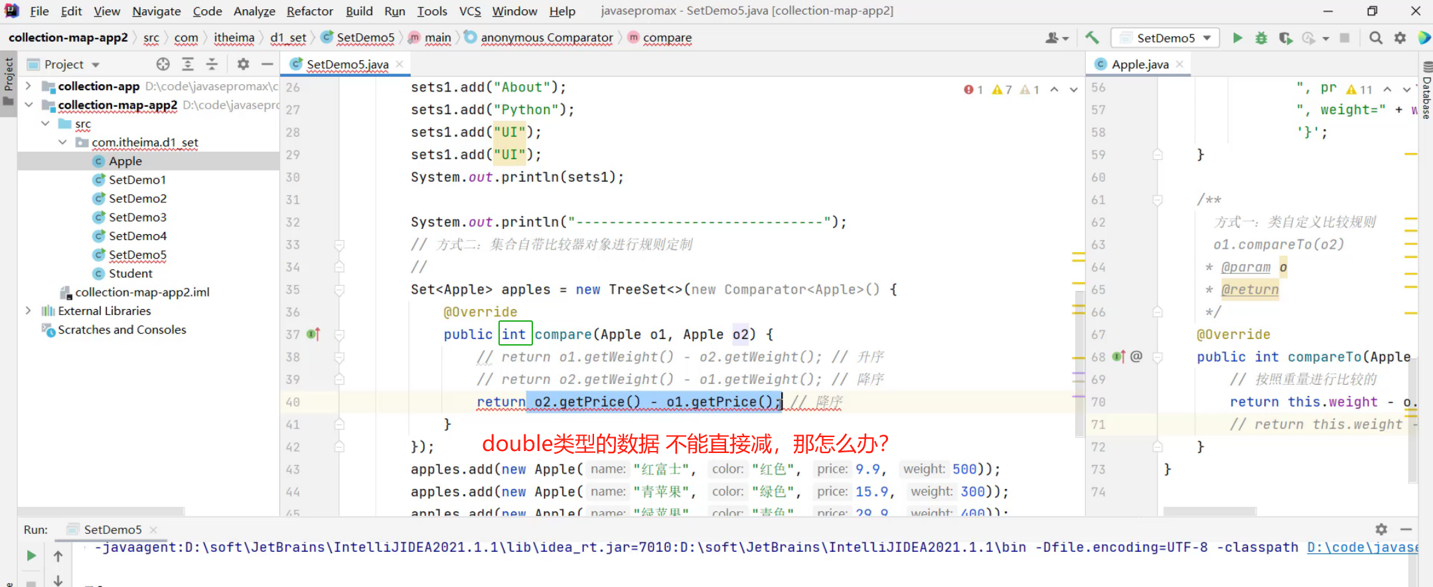The width and height of the screenshot is (1433, 587).
Task: Run SetDemo5 with the green play button
Action: pos(1237,38)
